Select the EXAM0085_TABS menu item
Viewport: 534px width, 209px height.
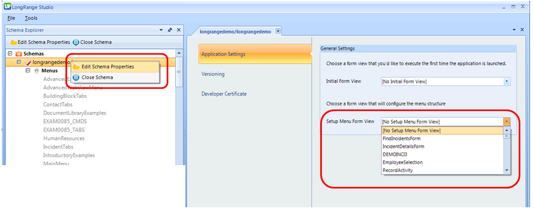64,130
